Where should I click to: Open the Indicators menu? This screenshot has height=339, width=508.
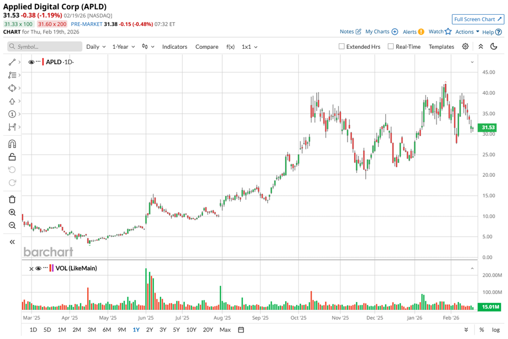(x=175, y=47)
